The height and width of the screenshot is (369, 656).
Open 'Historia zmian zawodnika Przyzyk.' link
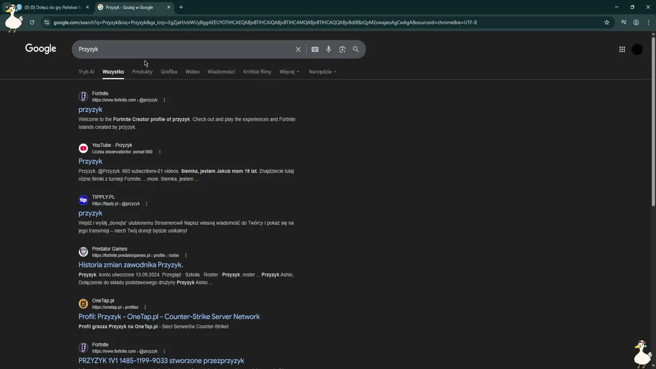pyautogui.click(x=131, y=265)
